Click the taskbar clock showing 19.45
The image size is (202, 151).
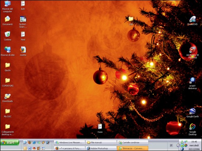coord(194,141)
